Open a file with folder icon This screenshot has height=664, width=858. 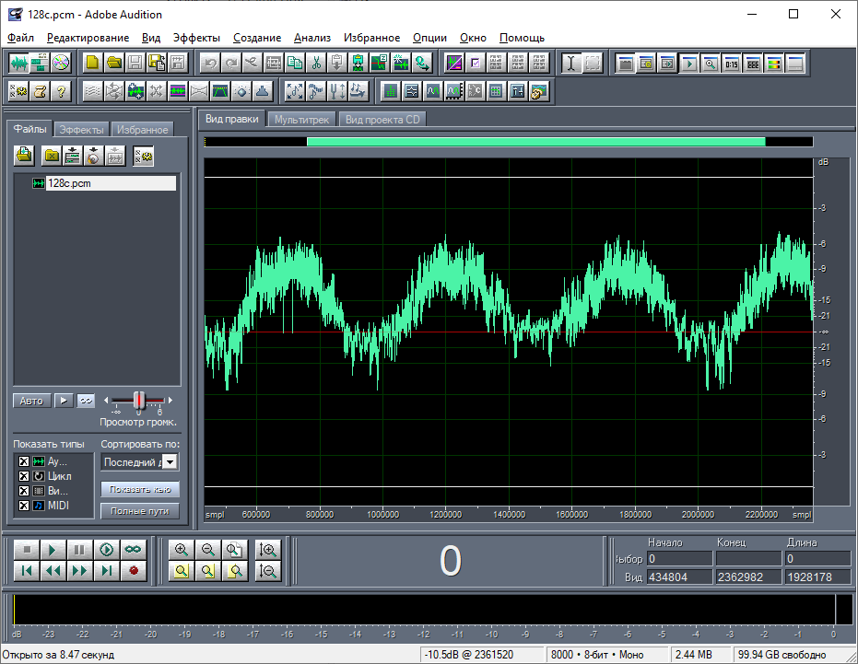[114, 63]
